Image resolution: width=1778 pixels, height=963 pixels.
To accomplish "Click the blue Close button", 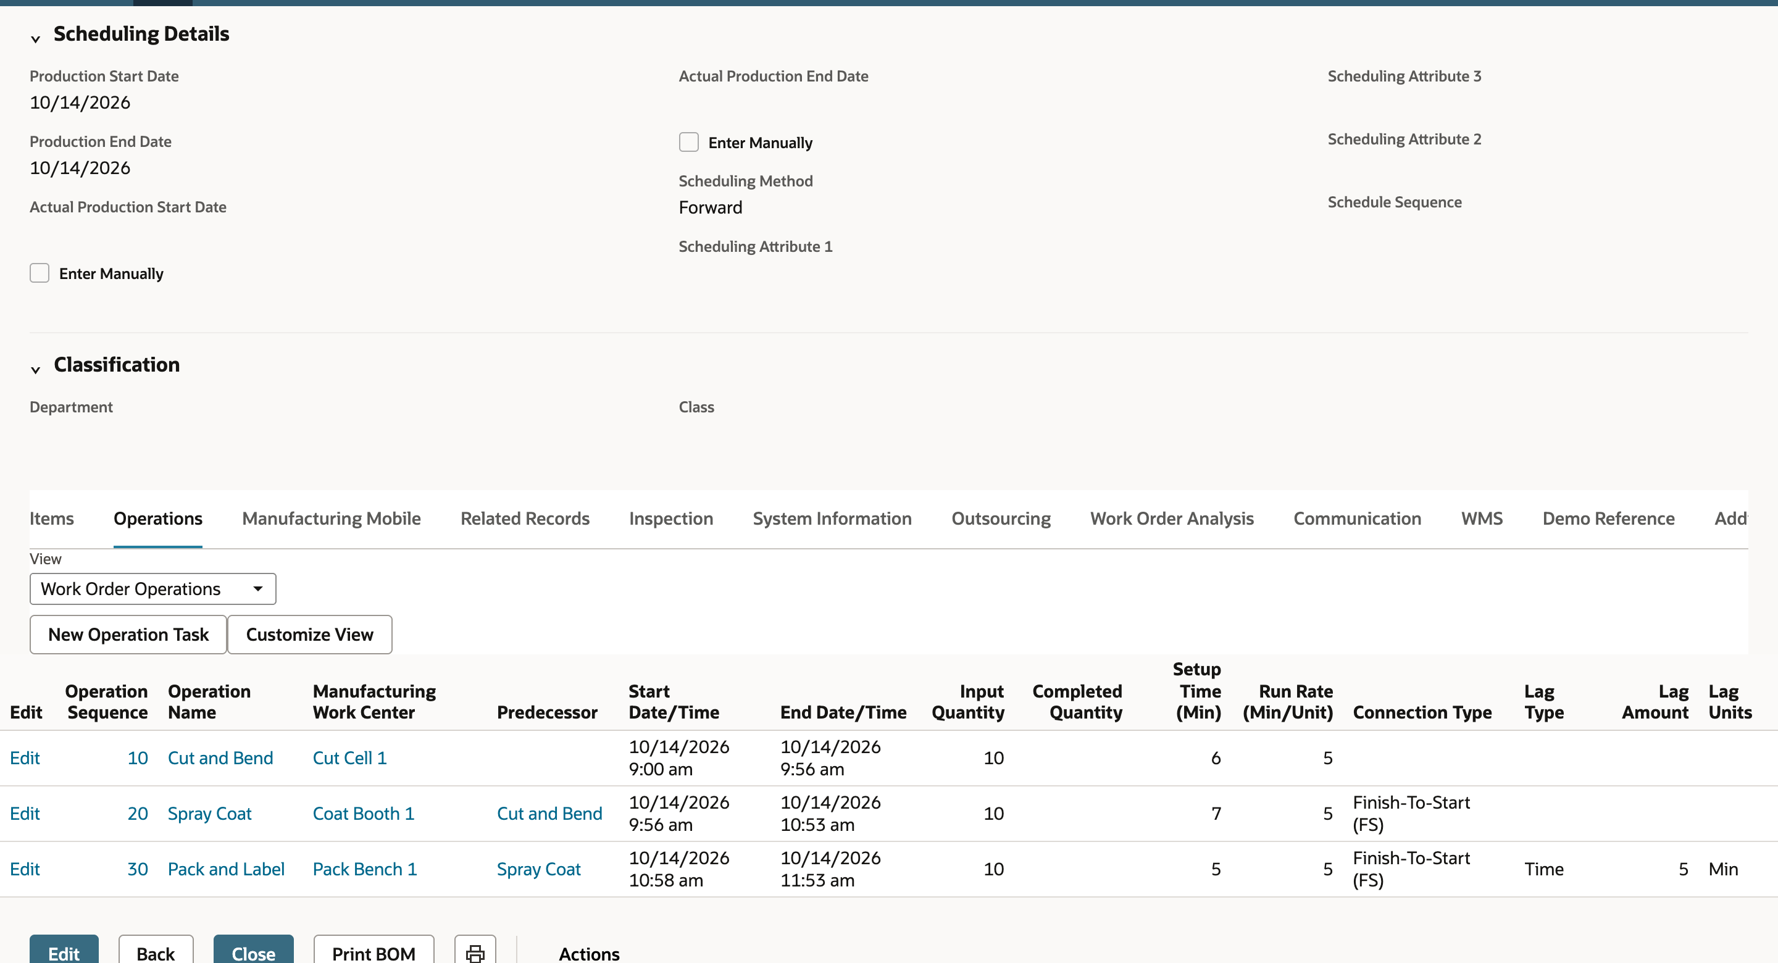I will point(253,953).
